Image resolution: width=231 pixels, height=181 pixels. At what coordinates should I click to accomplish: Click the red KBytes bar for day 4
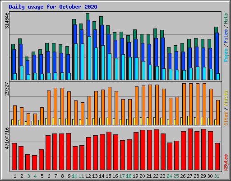34,163
